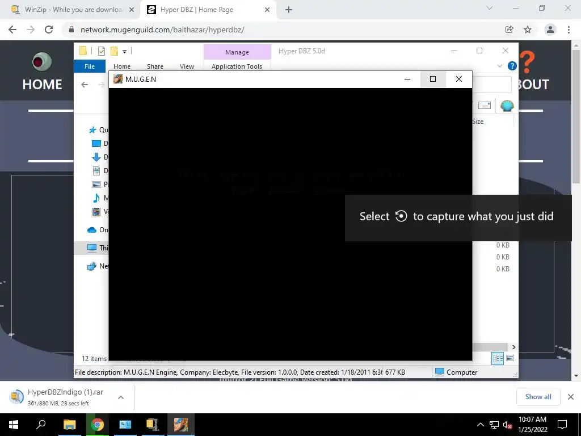Select the Downloads arrow item in navigation pane
The image size is (581, 436).
pyautogui.click(x=99, y=157)
